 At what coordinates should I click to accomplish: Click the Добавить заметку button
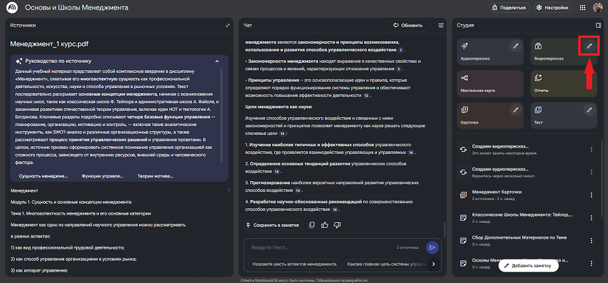coord(528,267)
